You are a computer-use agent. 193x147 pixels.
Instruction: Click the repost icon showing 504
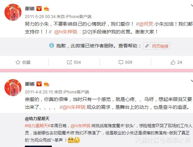click(x=69, y=62)
